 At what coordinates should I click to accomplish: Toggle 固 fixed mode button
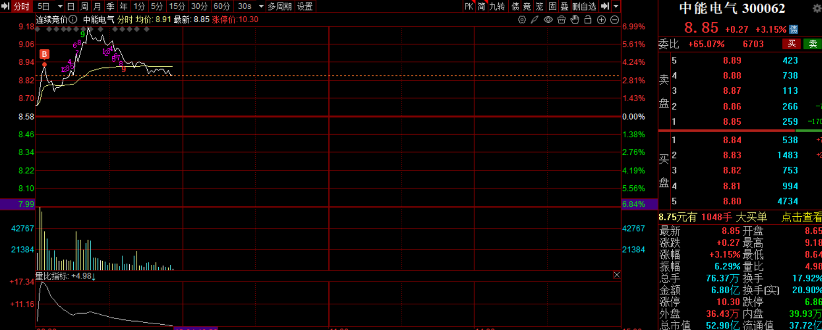pyautogui.click(x=552, y=6)
